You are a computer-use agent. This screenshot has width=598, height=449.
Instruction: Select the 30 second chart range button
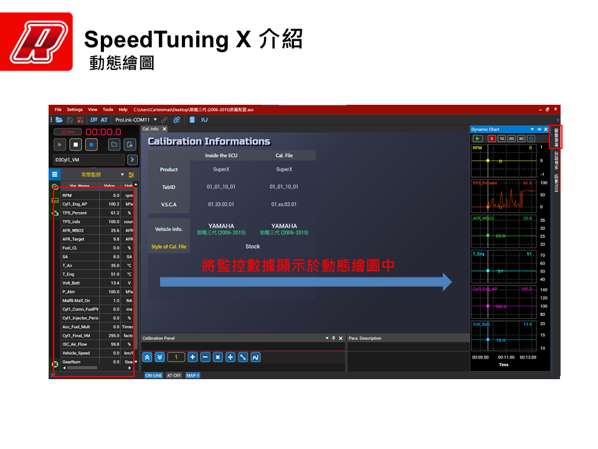(x=521, y=138)
